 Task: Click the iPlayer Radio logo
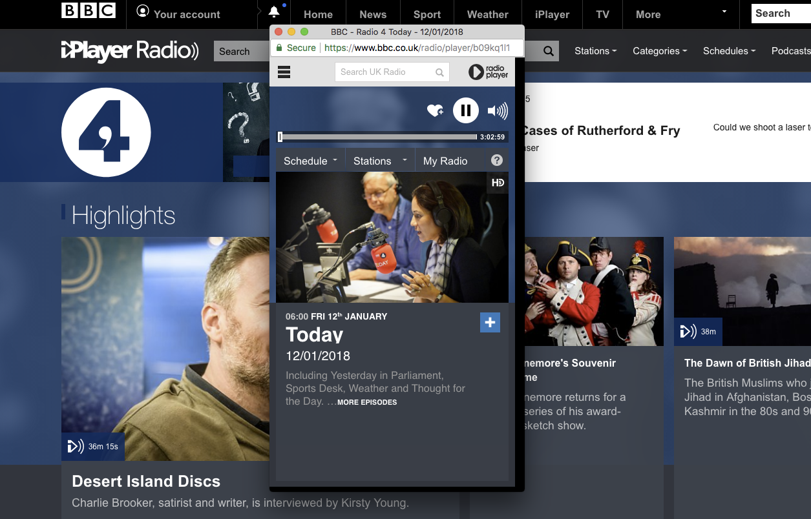(130, 51)
